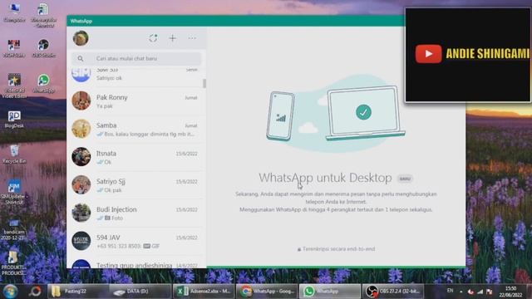The height and width of the screenshot is (299, 532).
Task: Click the VideoPad Video Editor desktop icon
Action: click(14, 86)
